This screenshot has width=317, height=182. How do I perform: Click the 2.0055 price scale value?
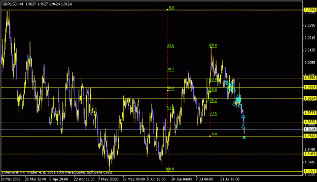point(310,63)
